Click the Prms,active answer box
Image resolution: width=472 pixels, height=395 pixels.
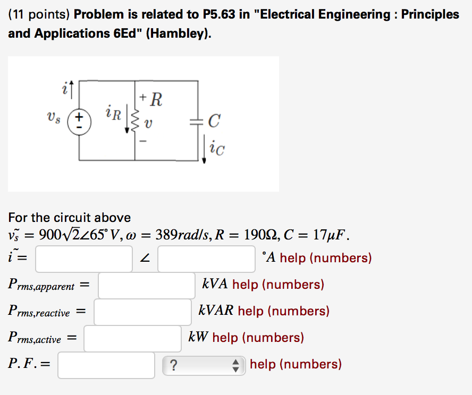132,338
